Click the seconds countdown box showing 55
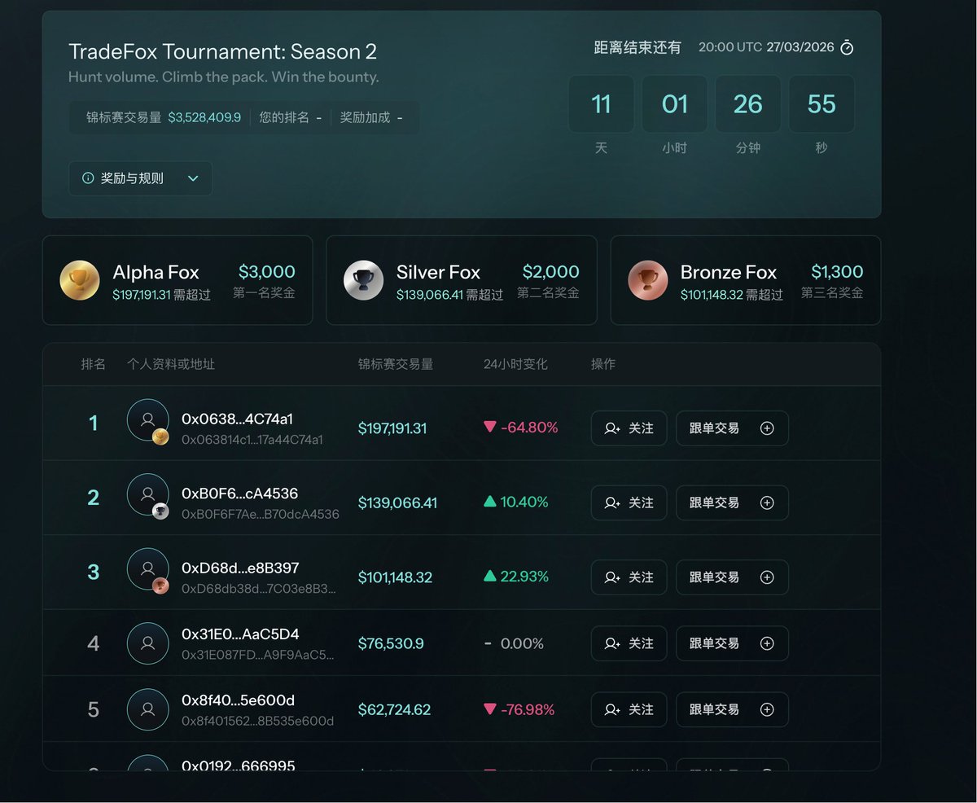The height and width of the screenshot is (803, 977). 821,104
